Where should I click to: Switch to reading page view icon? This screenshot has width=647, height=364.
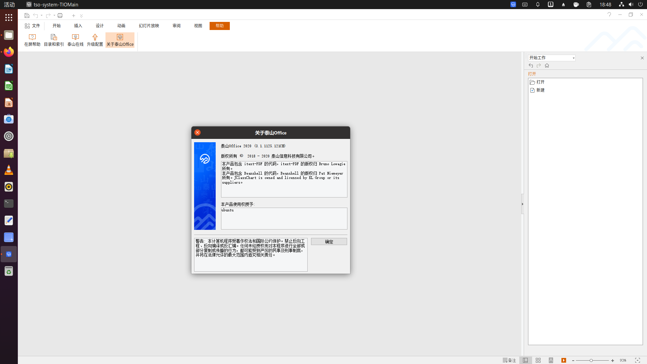pos(551,360)
